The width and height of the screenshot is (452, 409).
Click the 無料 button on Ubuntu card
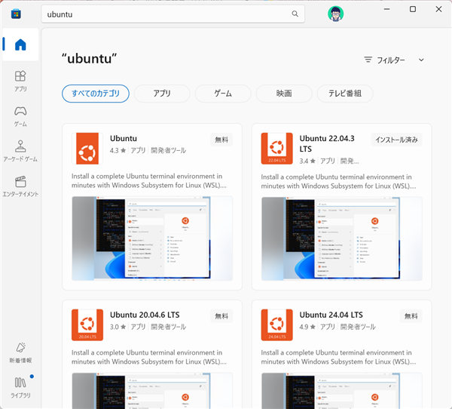pos(221,140)
